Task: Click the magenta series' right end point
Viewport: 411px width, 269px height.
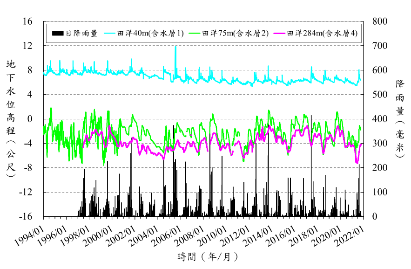Action: pyautogui.click(x=361, y=145)
